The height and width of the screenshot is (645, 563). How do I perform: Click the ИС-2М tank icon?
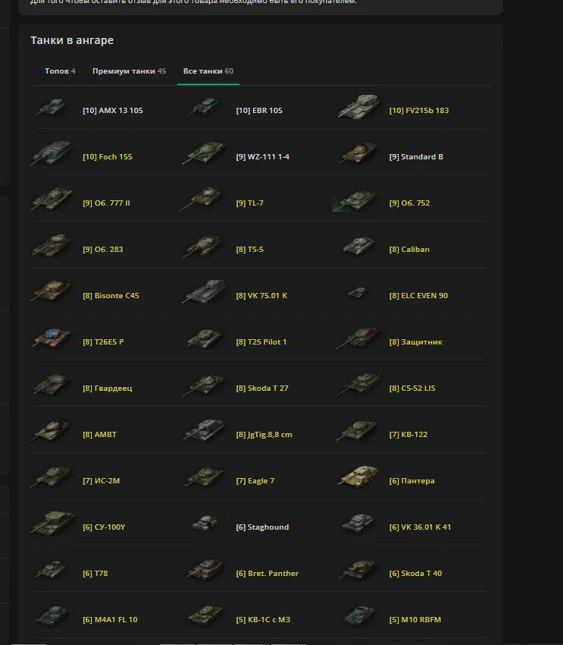tap(52, 477)
